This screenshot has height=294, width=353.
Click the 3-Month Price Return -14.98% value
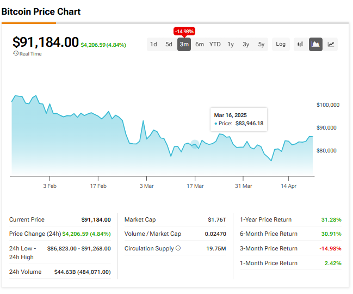(330, 248)
